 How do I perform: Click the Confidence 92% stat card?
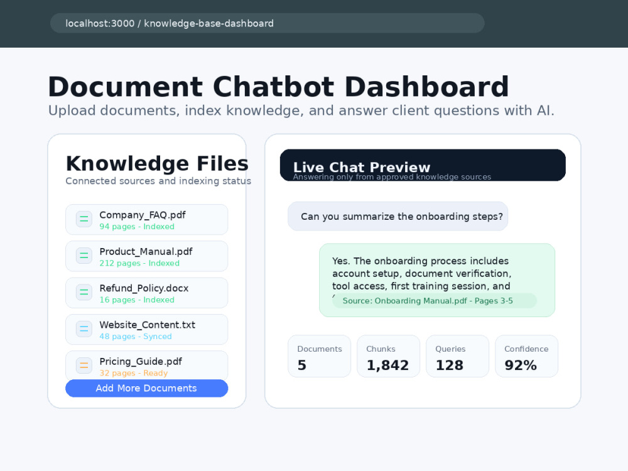526,356
